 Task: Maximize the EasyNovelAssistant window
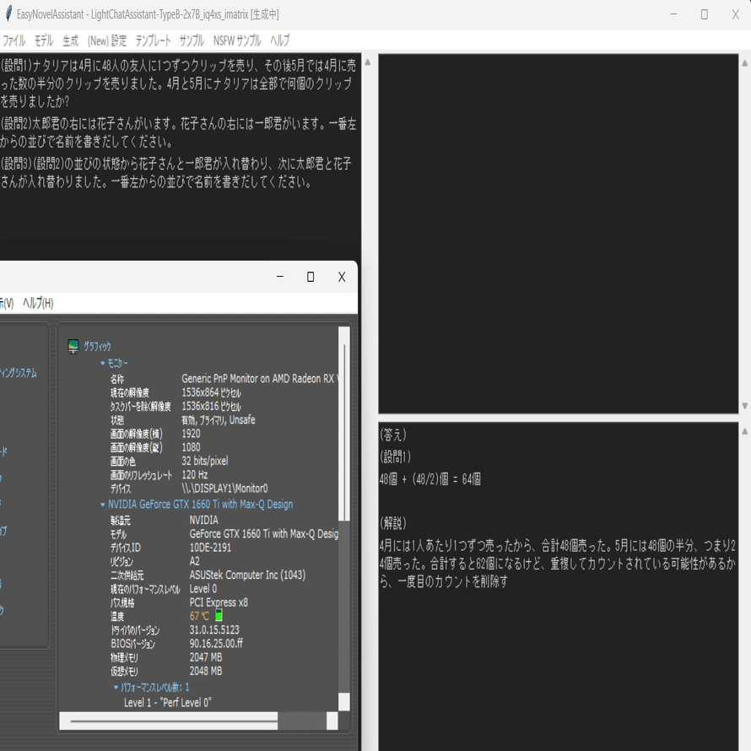point(704,14)
